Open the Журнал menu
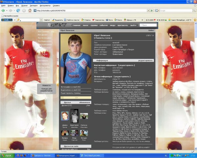 [x=24, y=6]
